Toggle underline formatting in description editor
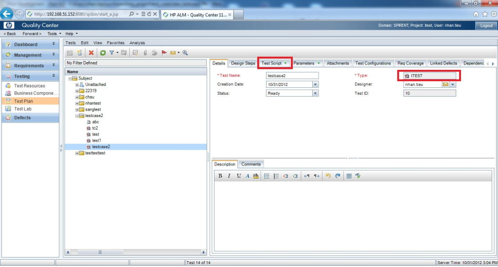The image size is (498, 267). pos(238,176)
